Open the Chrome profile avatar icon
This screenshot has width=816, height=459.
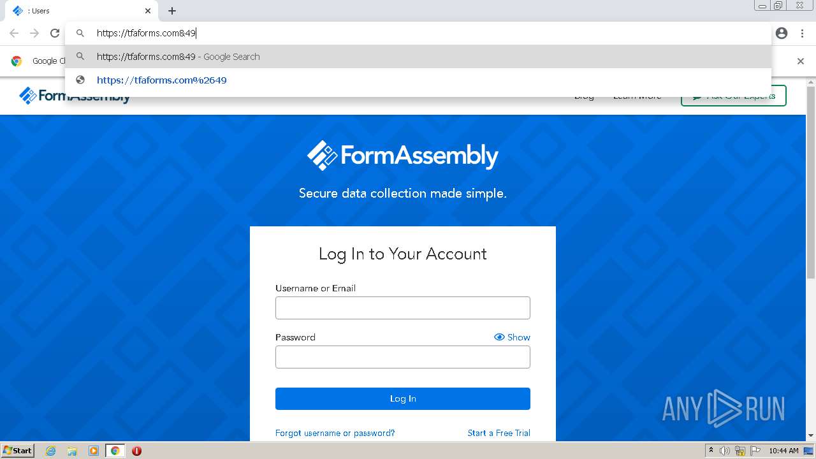782,33
